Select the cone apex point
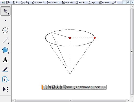Screen dimensions: 134x102 pos(70,74)
